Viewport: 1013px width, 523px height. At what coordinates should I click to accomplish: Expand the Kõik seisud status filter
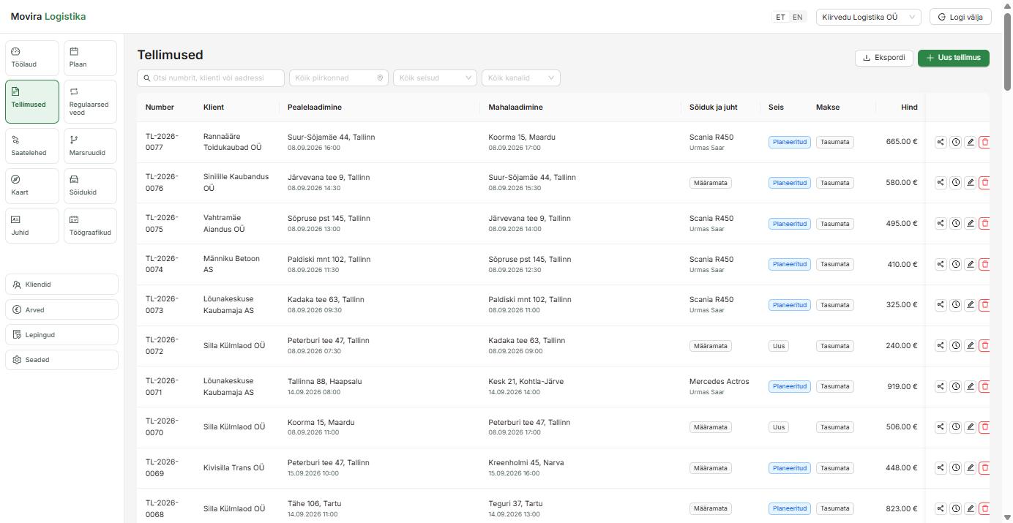pos(436,78)
